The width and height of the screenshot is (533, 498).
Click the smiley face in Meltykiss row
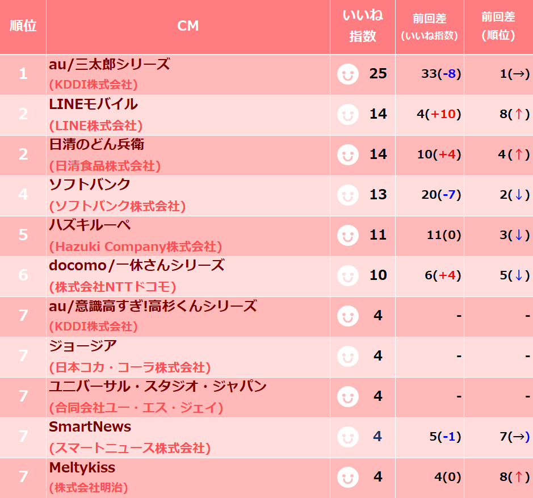[348, 477]
